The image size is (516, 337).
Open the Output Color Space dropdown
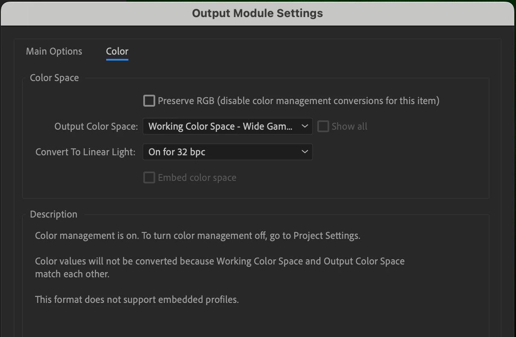coord(227,127)
